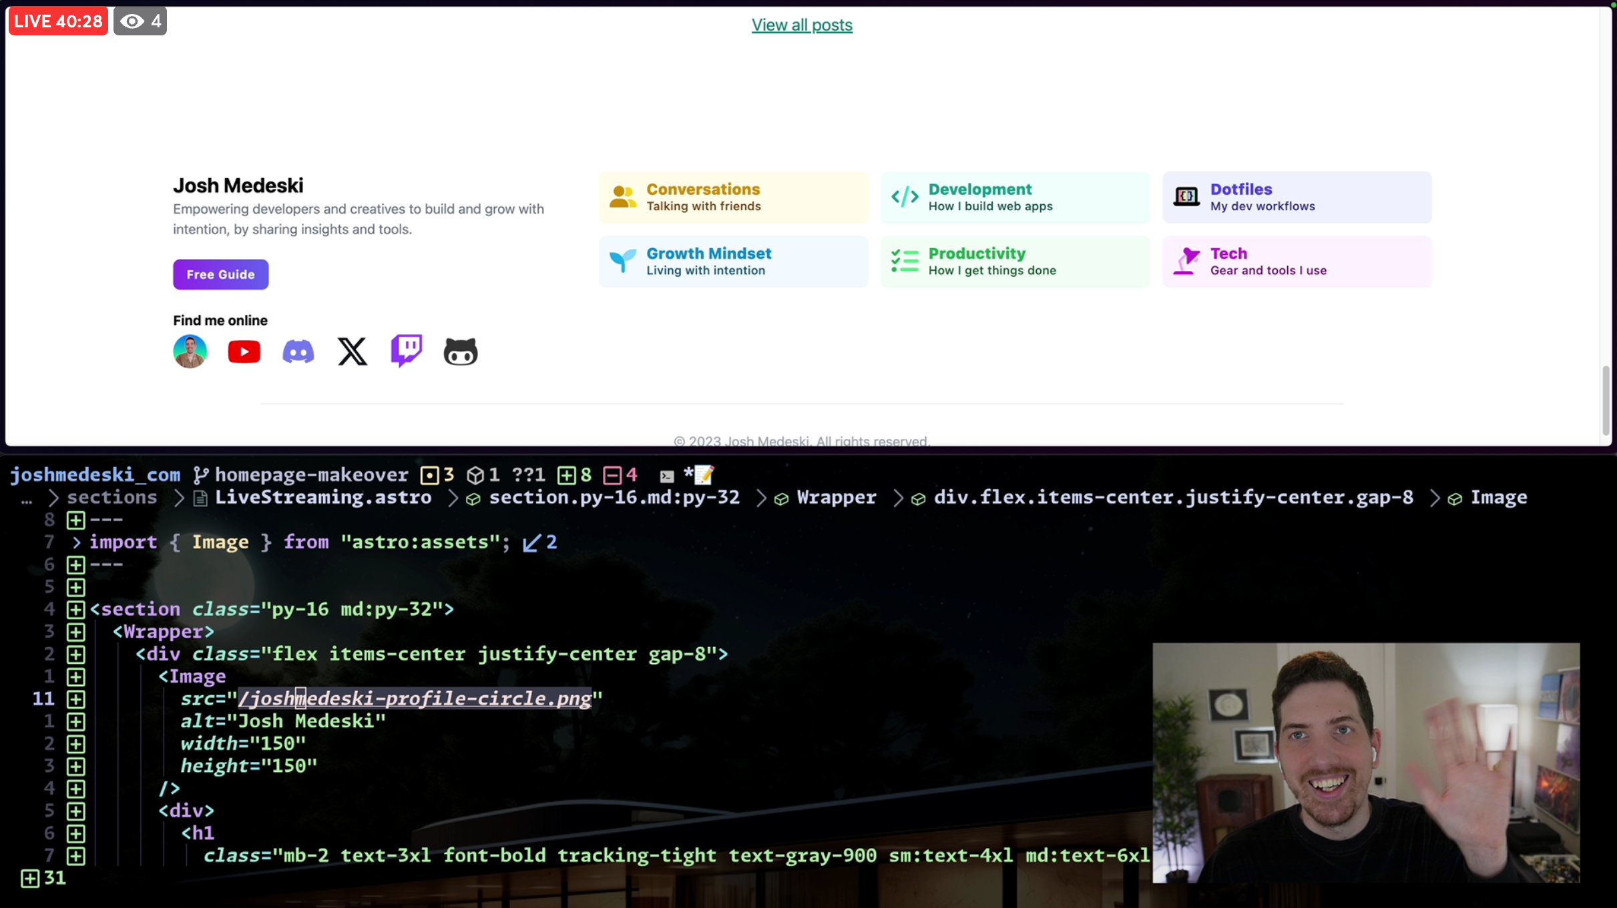This screenshot has height=908, width=1617.
Task: Expand the breadcrumb 'sections' tree item
Action: click(112, 497)
